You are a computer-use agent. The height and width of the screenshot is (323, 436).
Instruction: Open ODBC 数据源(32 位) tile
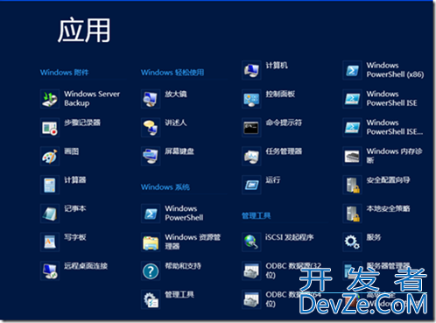(282, 270)
